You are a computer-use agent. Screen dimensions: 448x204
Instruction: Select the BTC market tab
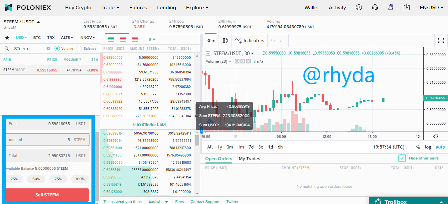coord(37,38)
